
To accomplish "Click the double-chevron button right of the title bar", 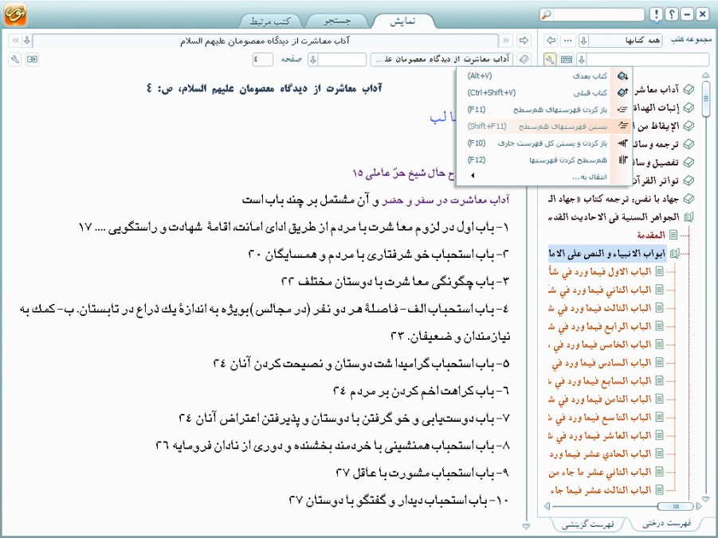I will tap(506, 41).
